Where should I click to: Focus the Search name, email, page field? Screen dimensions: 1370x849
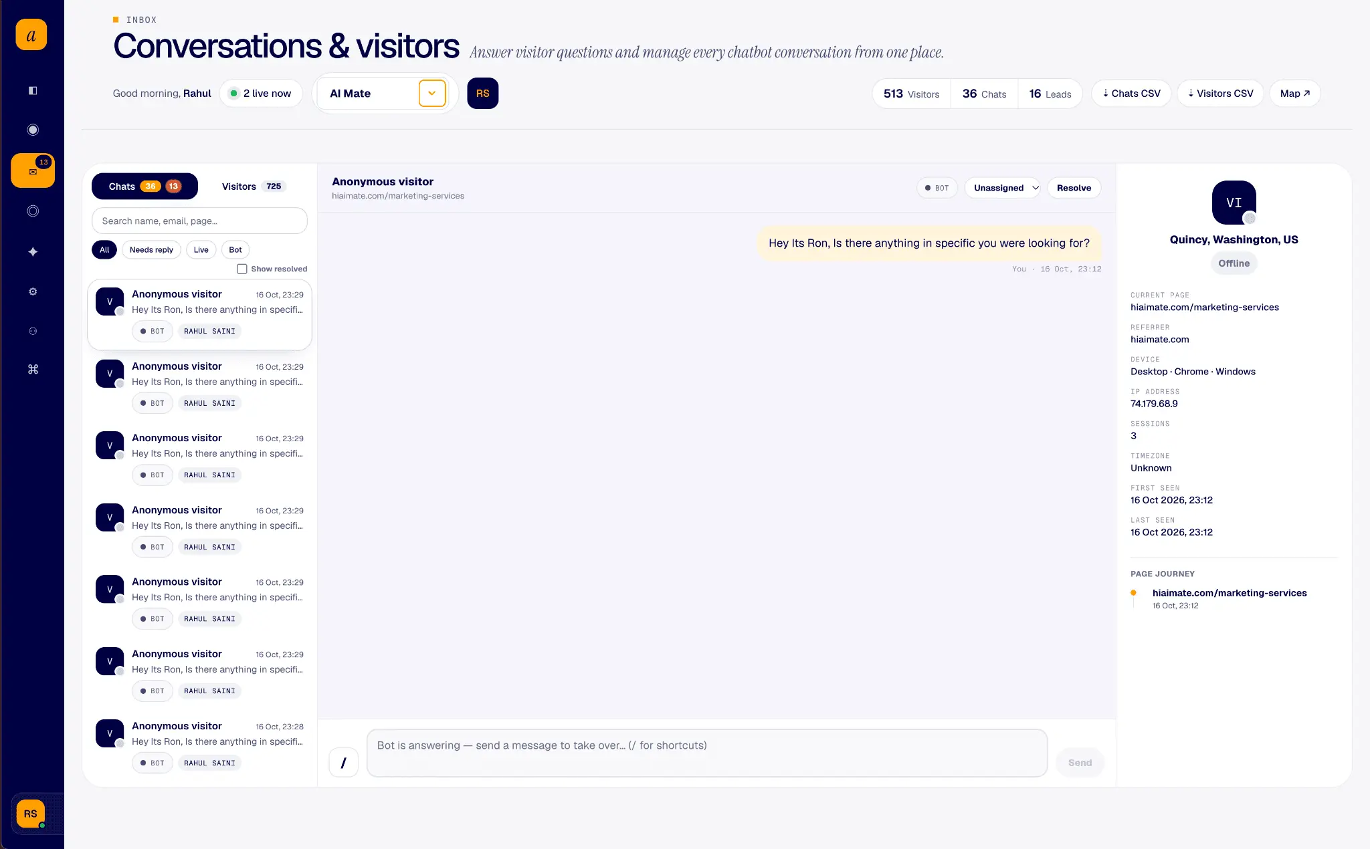[199, 221]
